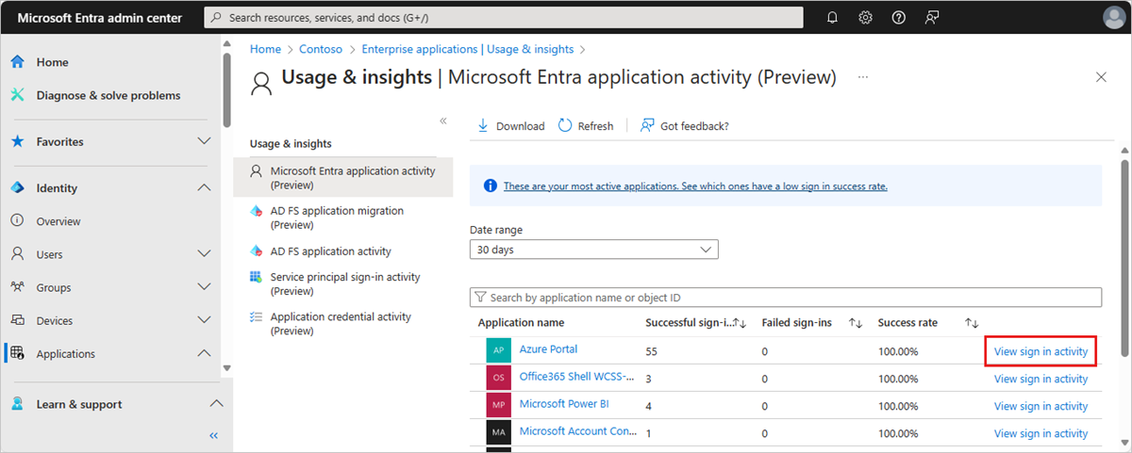Click the left navigation scrollbar thumb
The height and width of the screenshot is (453, 1132).
pyautogui.click(x=226, y=89)
